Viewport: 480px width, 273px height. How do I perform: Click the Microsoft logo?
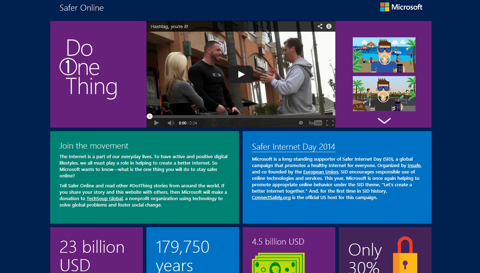tap(401, 7)
